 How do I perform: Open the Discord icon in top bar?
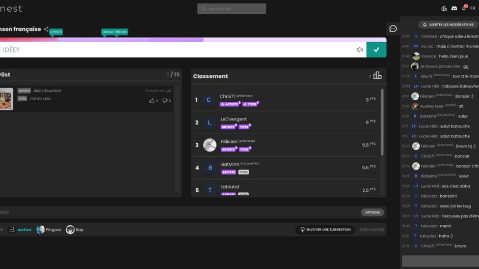click(x=454, y=9)
